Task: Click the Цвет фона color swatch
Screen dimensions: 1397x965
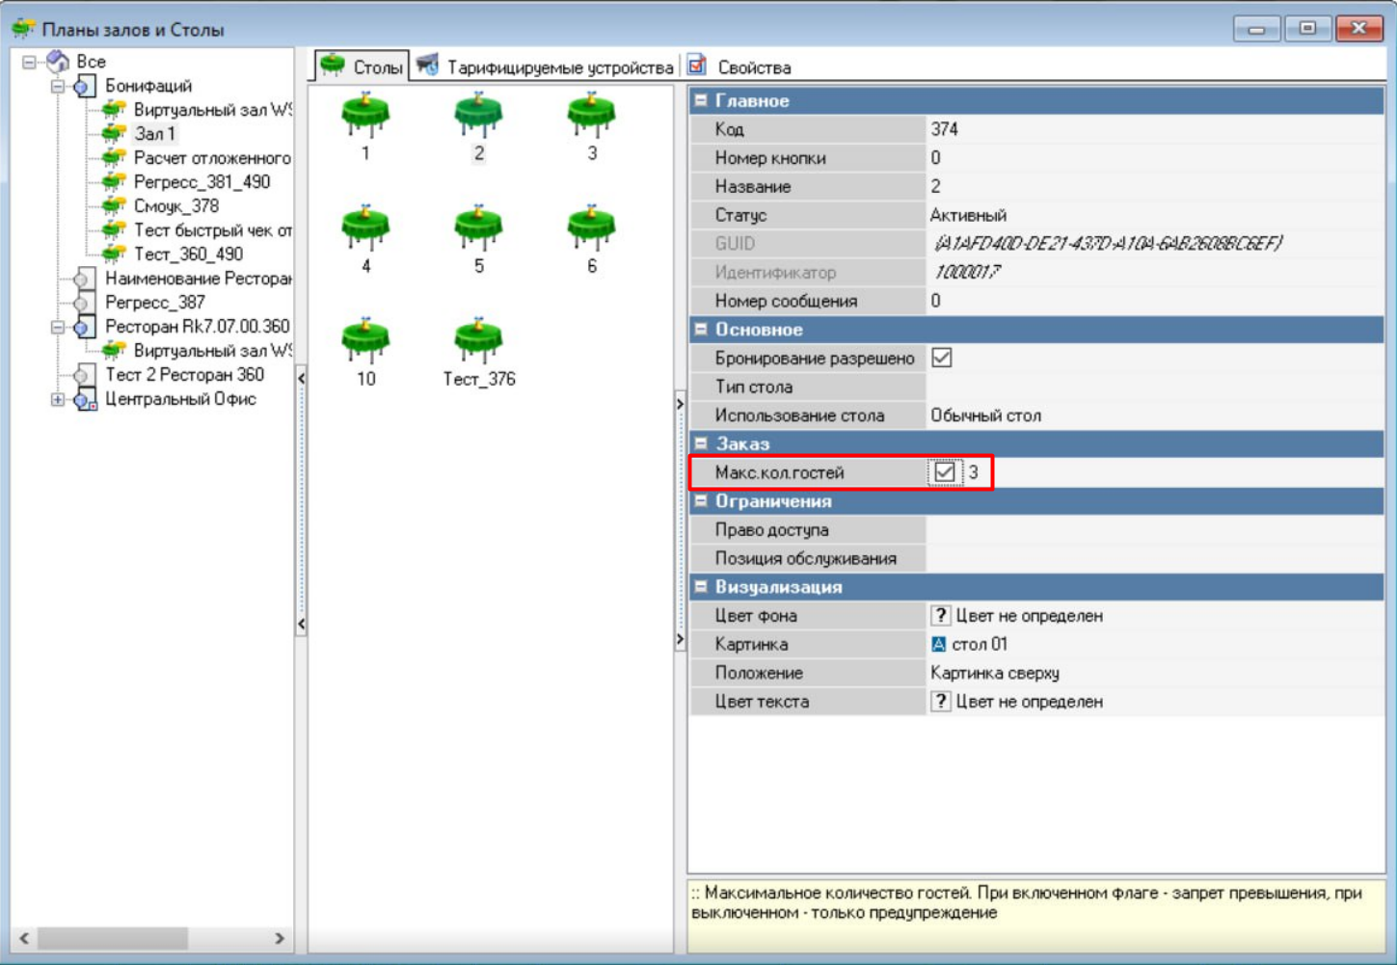Action: click(x=941, y=616)
